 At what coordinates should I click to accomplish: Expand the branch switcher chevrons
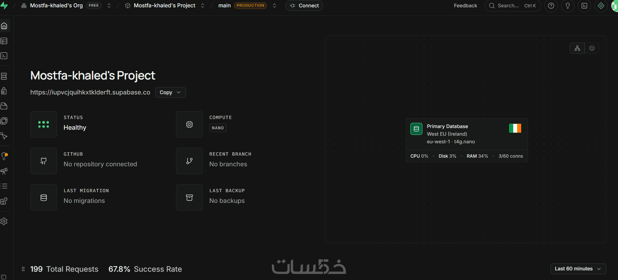275,6
